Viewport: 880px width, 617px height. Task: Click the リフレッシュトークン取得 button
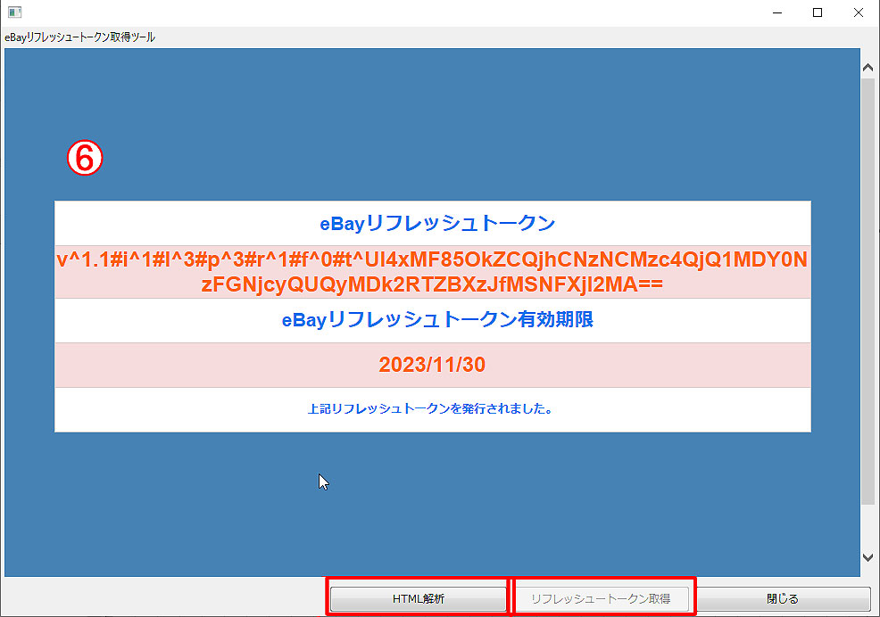601,598
